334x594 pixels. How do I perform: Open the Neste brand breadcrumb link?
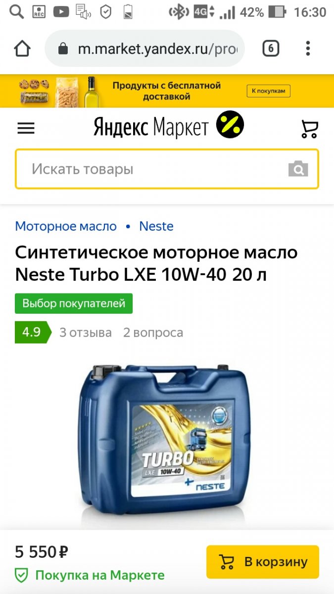156,226
